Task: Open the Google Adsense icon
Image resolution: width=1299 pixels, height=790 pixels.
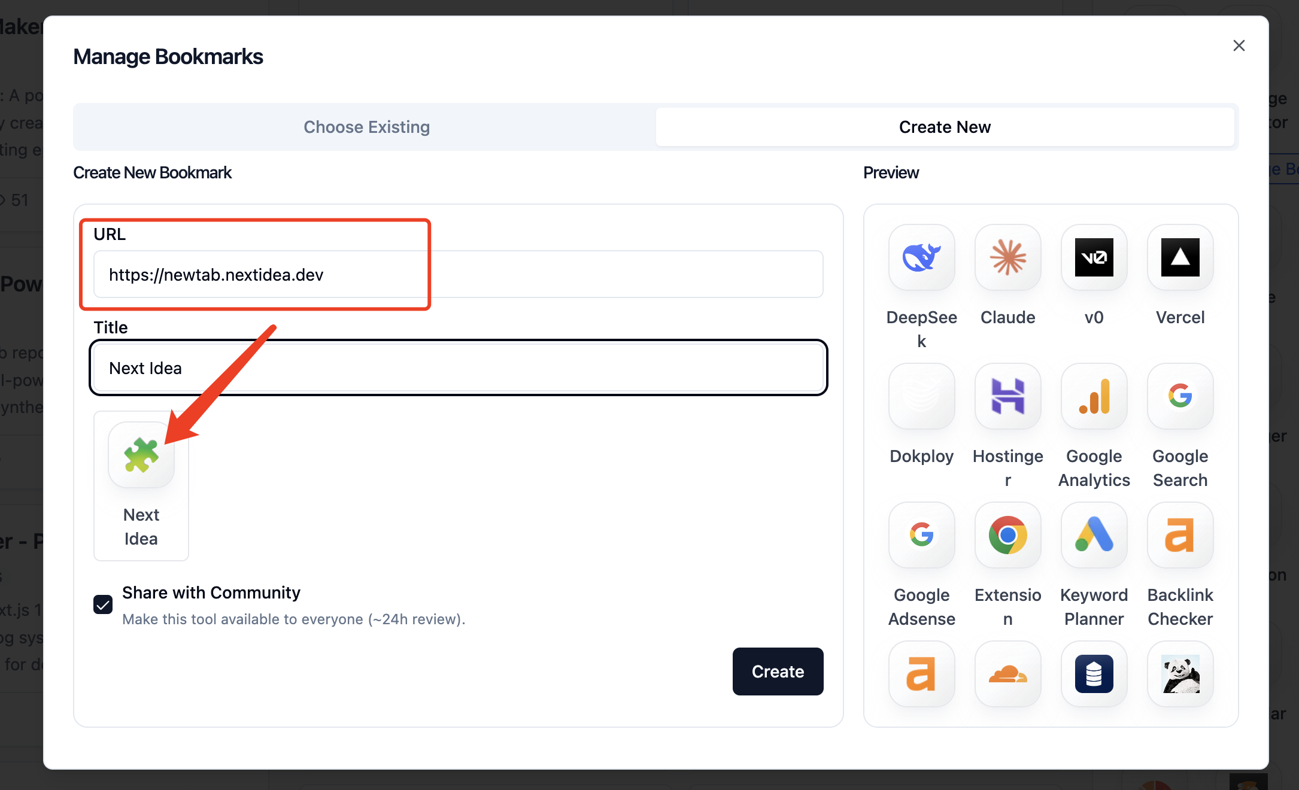Action: coord(921,535)
